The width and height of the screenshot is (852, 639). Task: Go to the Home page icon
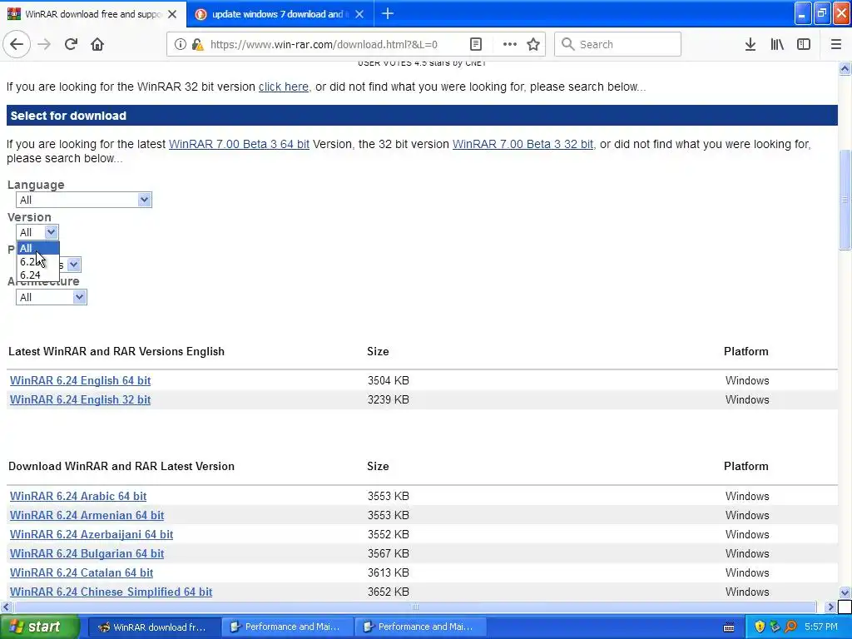[97, 44]
